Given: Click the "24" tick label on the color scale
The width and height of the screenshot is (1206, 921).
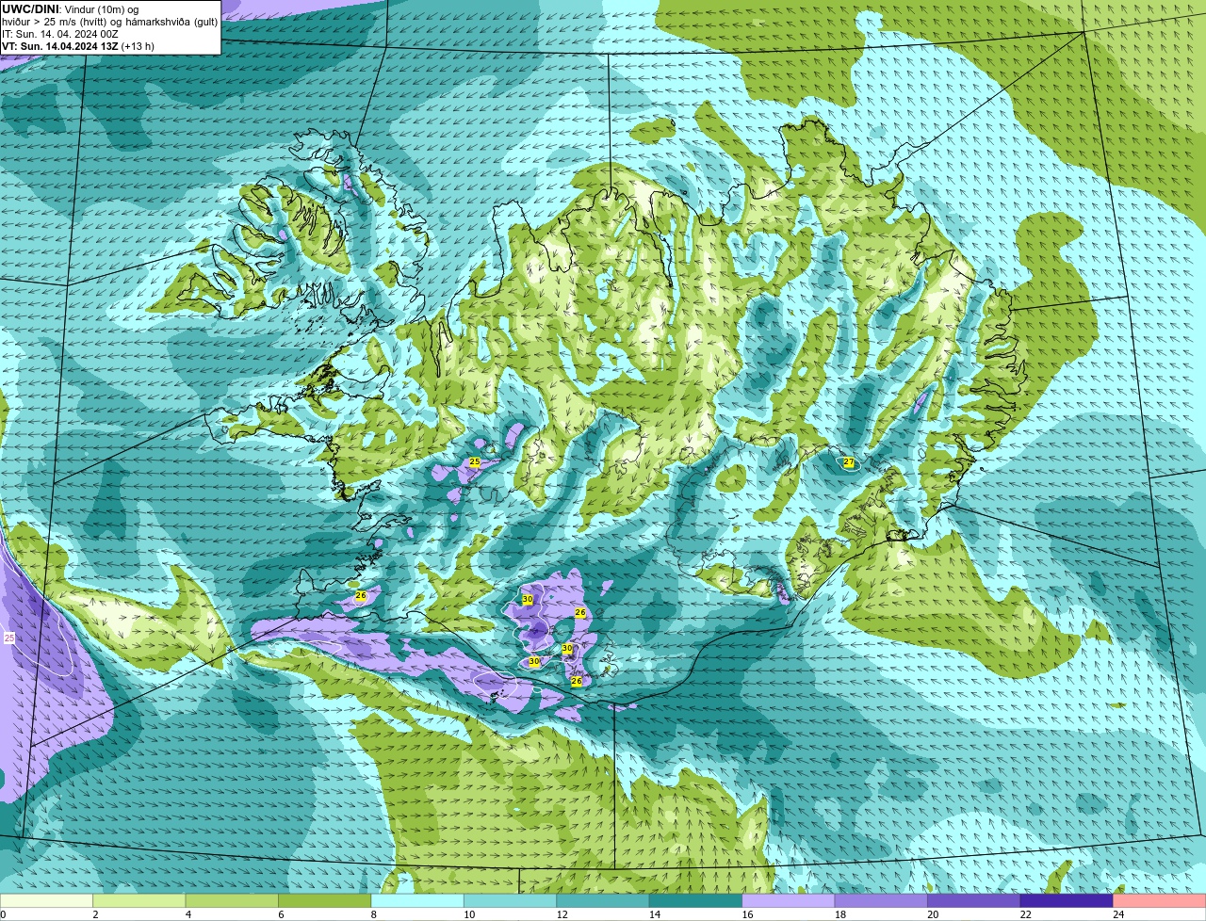Looking at the screenshot, I should (1118, 914).
